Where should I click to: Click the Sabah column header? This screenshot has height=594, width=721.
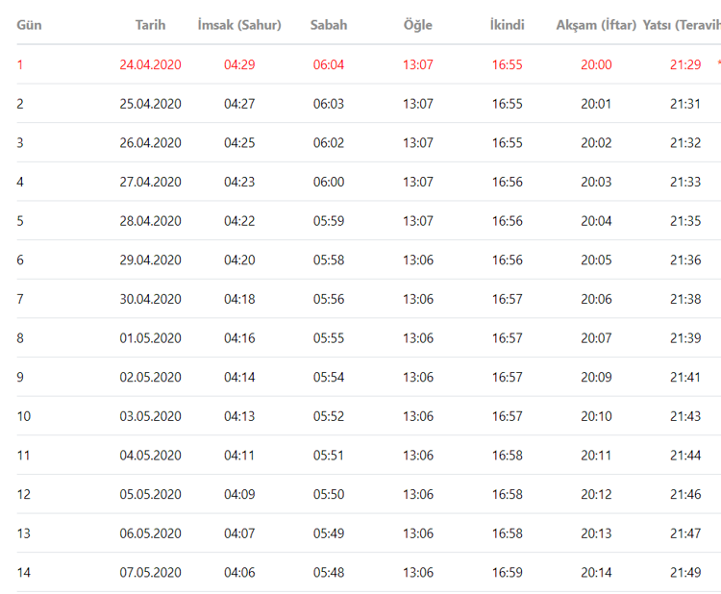coord(329,25)
